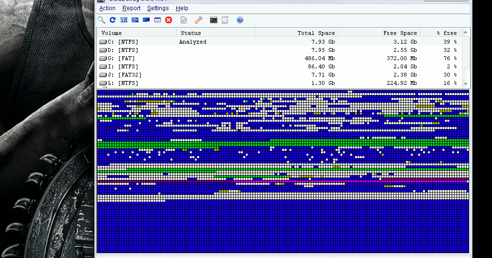Click the 86.40 Gb total space cell
Viewport: 492px width, 258px height.
322,66
